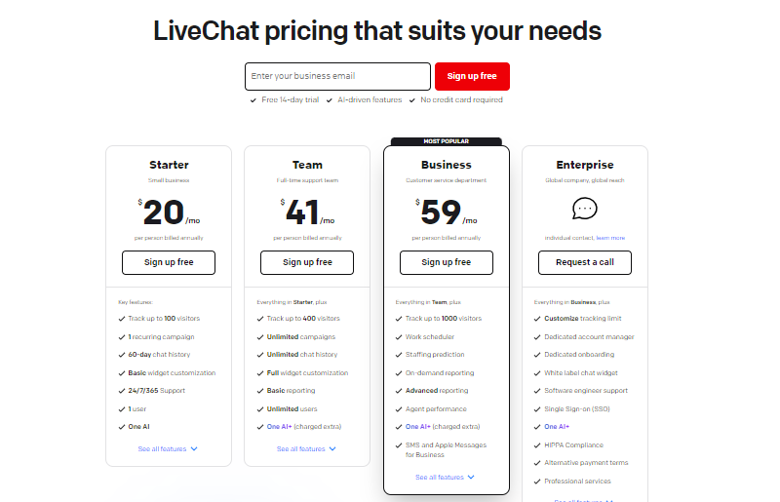Click checkmark icon beside 'AI-driven features'
Screen dimensions: 780x502
point(330,99)
